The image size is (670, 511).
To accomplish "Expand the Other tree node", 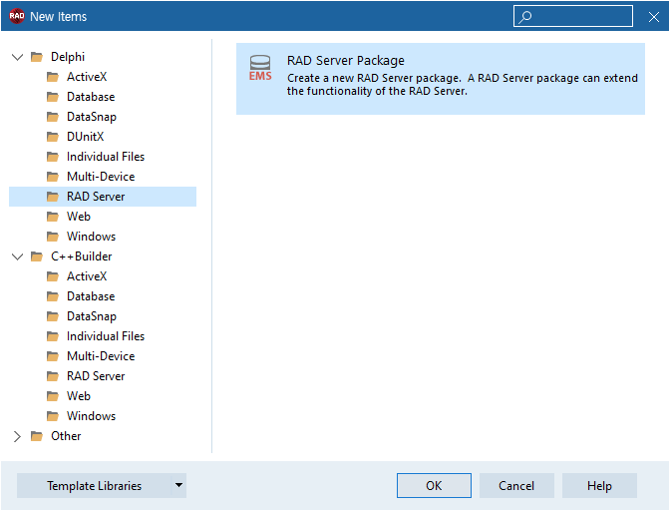I will (17, 436).
